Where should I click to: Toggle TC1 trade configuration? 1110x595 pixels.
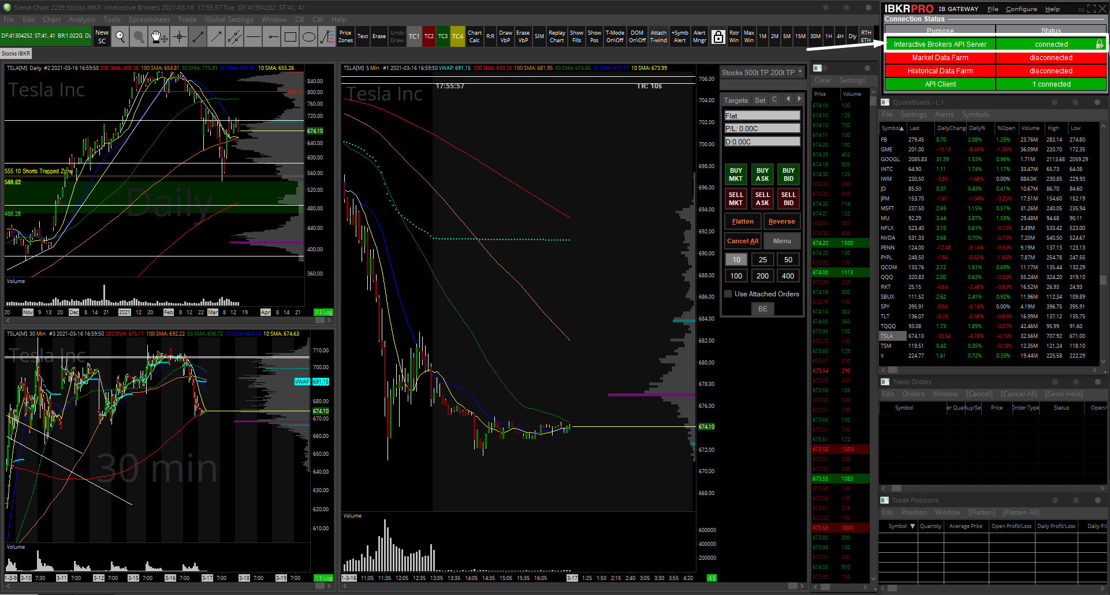pos(414,36)
